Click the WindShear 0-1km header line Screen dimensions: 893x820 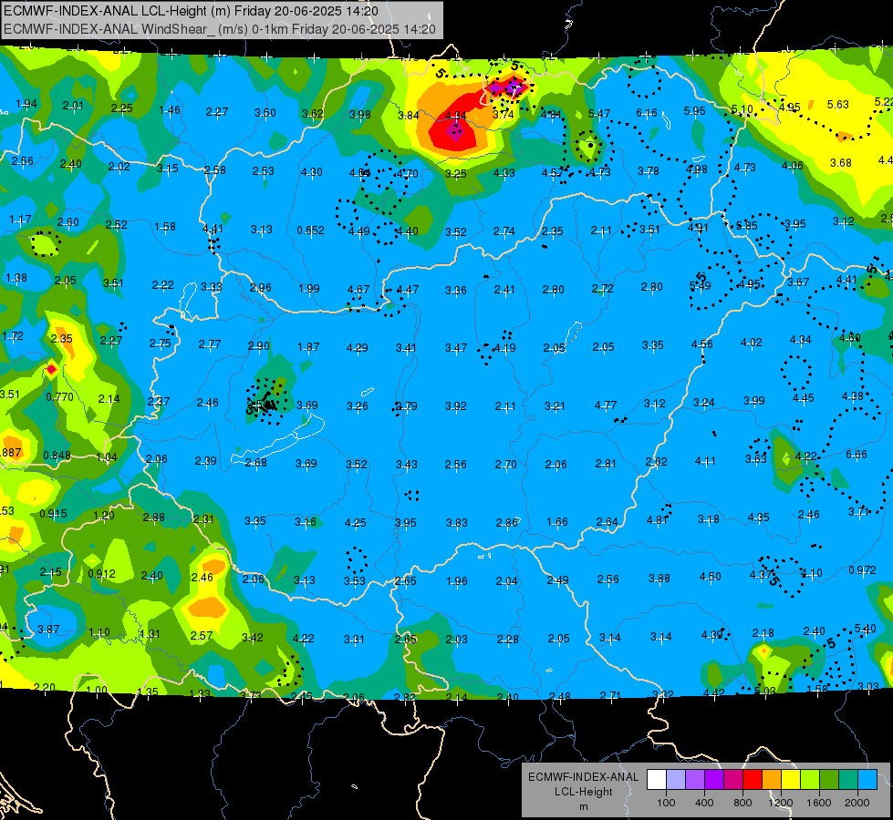tap(219, 29)
